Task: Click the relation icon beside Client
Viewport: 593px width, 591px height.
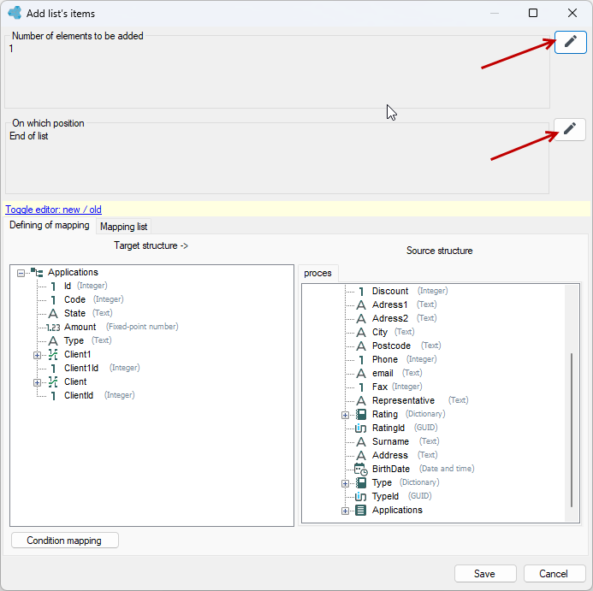Action: [53, 382]
